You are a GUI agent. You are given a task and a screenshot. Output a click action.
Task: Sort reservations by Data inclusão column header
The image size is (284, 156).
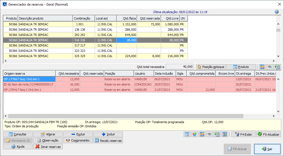coord(164,74)
